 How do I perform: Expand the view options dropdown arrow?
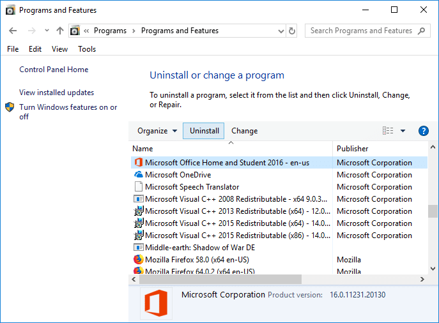point(403,131)
